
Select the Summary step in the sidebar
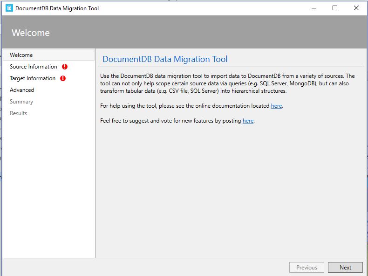21,102
